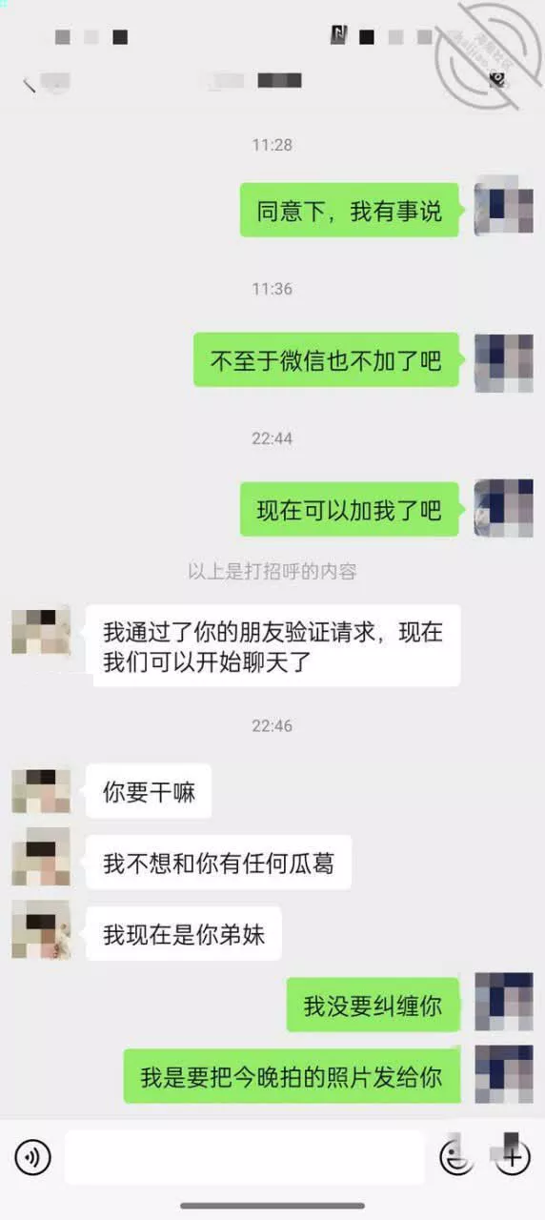545x1220 pixels.
Task: Tap the bubble "现在可以加我了吧"
Action: coord(349,509)
